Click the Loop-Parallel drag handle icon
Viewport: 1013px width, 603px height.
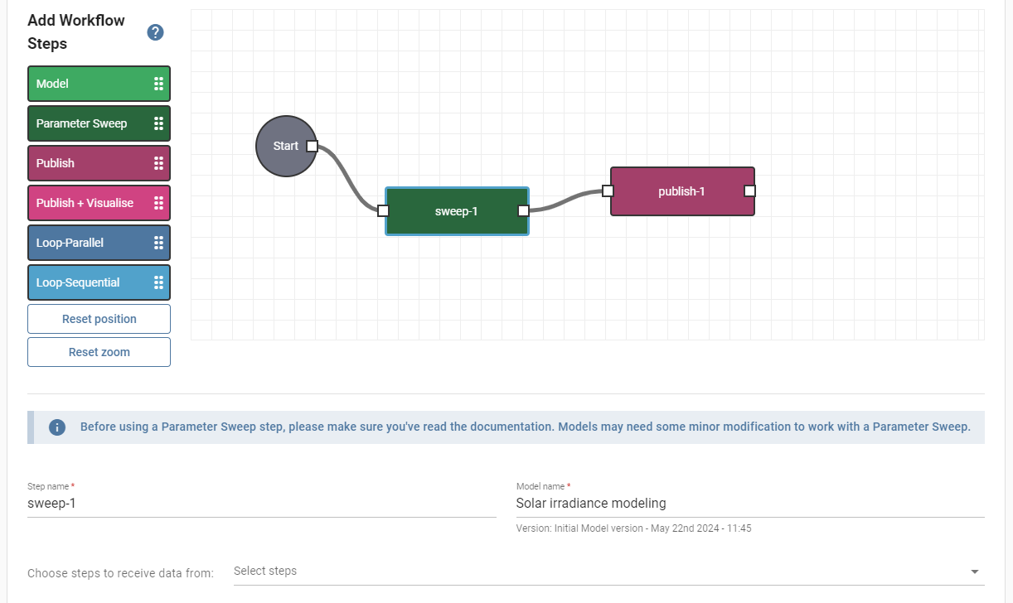[160, 242]
